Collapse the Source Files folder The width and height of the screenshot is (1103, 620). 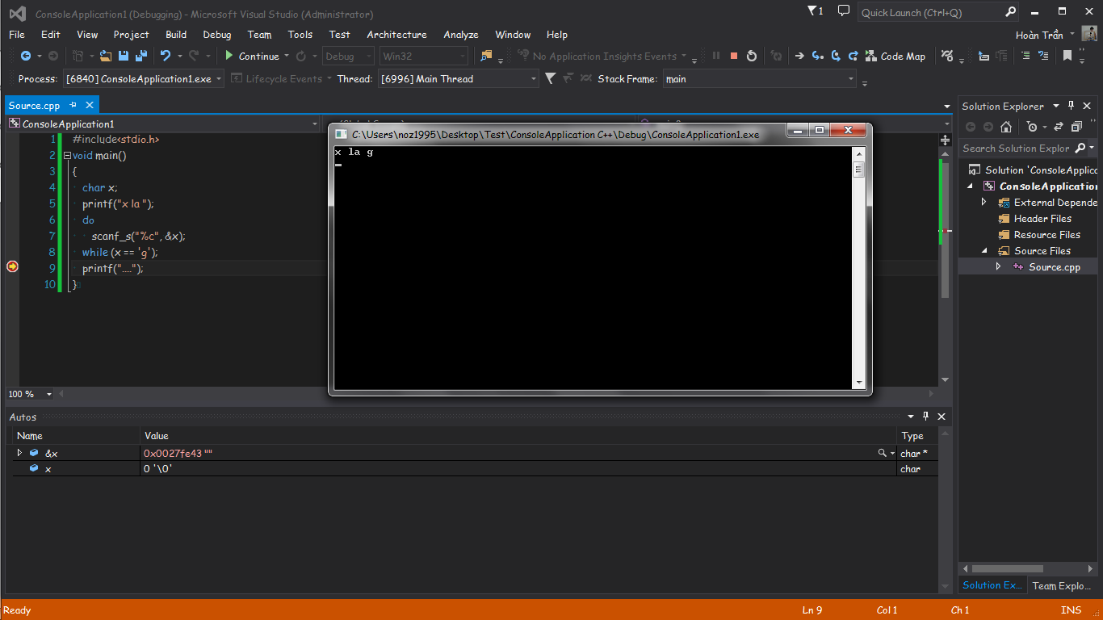tap(984, 251)
